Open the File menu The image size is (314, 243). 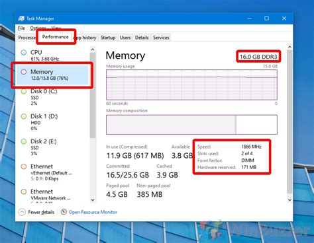tap(21, 28)
